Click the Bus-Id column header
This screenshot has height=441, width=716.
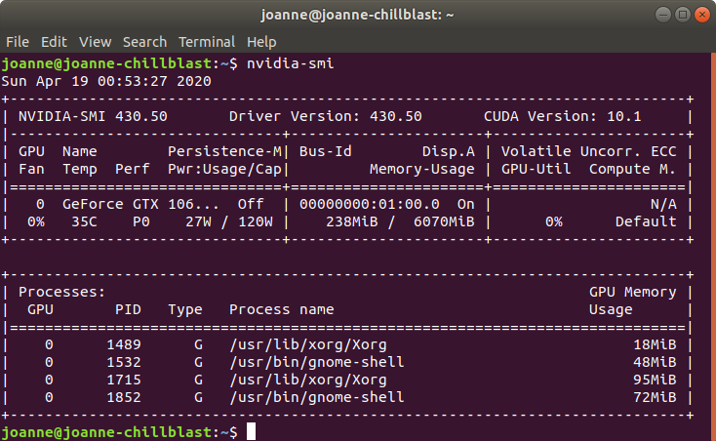(x=326, y=151)
